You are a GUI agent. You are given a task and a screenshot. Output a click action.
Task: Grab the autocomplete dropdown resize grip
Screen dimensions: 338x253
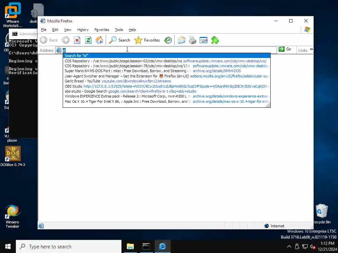pos(268,105)
